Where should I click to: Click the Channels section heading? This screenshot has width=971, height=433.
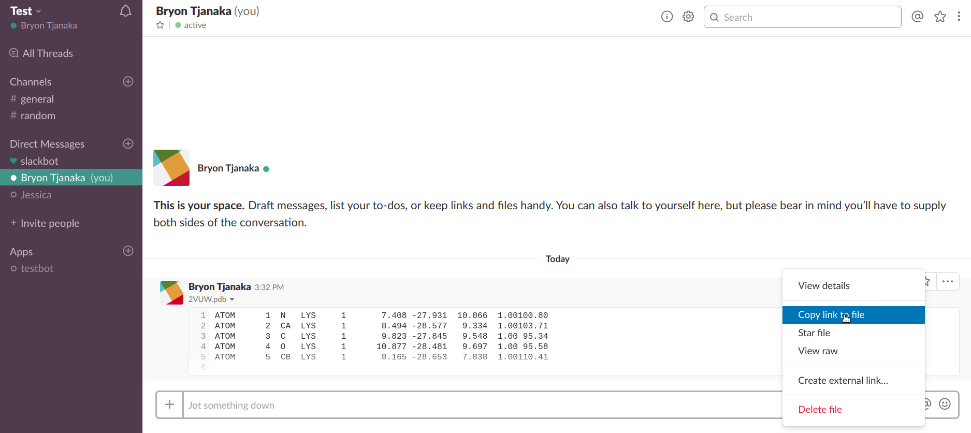click(31, 82)
